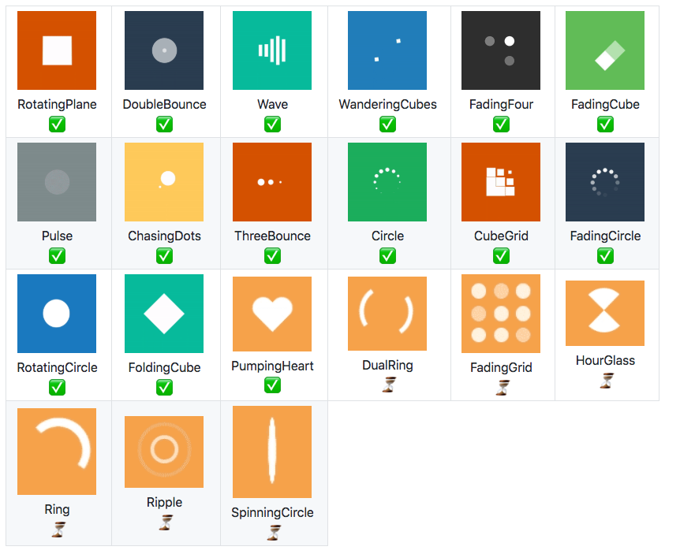Click hourglass status icon under Ring
Screen dimensions: 695x554
[x=58, y=530]
